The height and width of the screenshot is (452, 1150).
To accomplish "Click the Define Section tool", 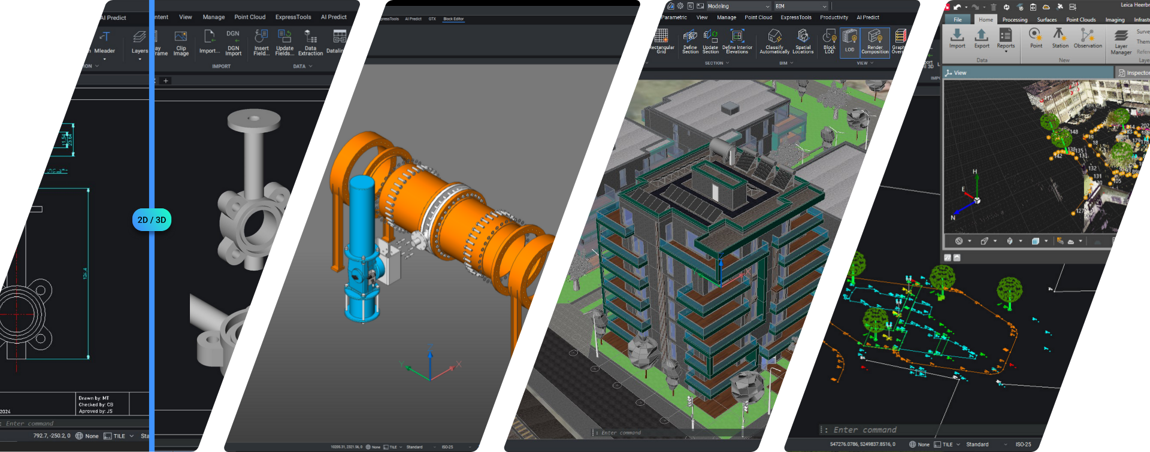I will point(690,41).
